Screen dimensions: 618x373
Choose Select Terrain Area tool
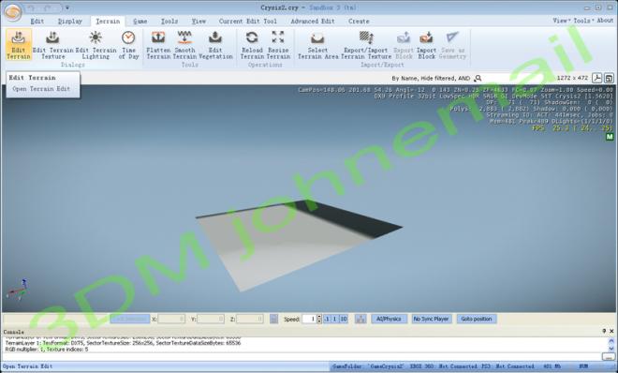317,45
